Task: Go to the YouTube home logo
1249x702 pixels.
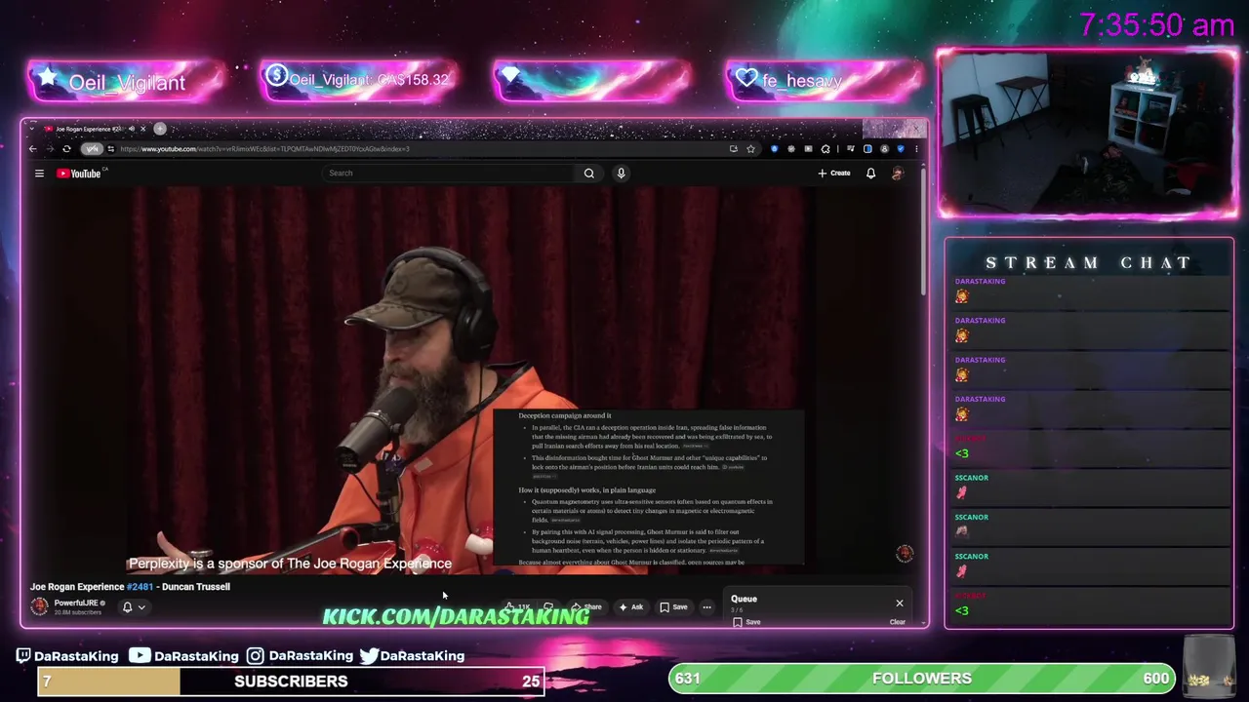Action: click(81, 174)
